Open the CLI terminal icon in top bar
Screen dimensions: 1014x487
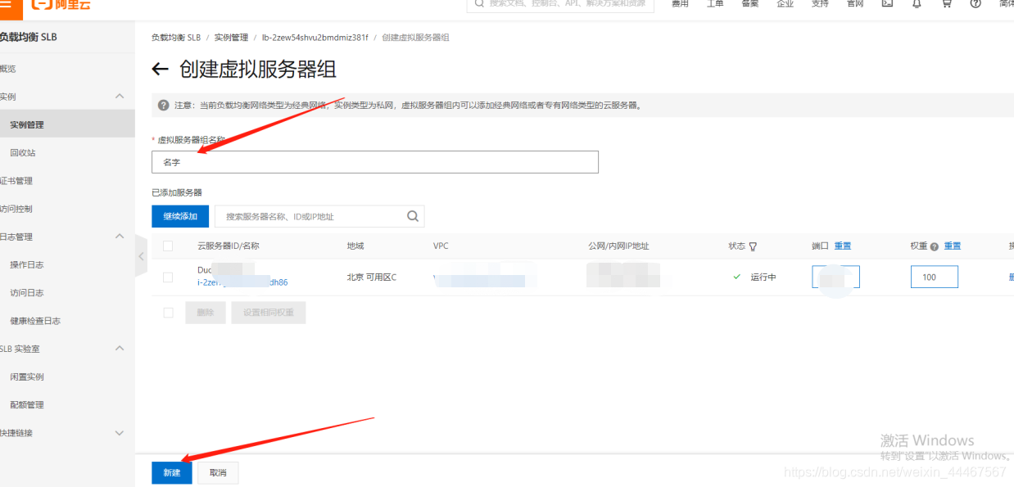(888, 4)
